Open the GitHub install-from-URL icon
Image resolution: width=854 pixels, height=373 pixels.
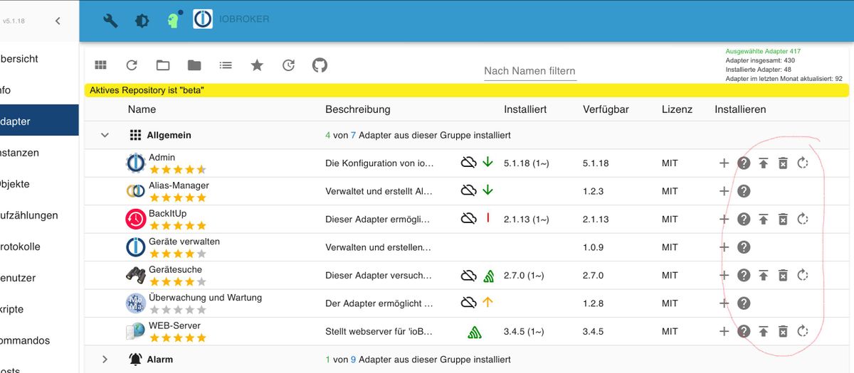pos(320,65)
